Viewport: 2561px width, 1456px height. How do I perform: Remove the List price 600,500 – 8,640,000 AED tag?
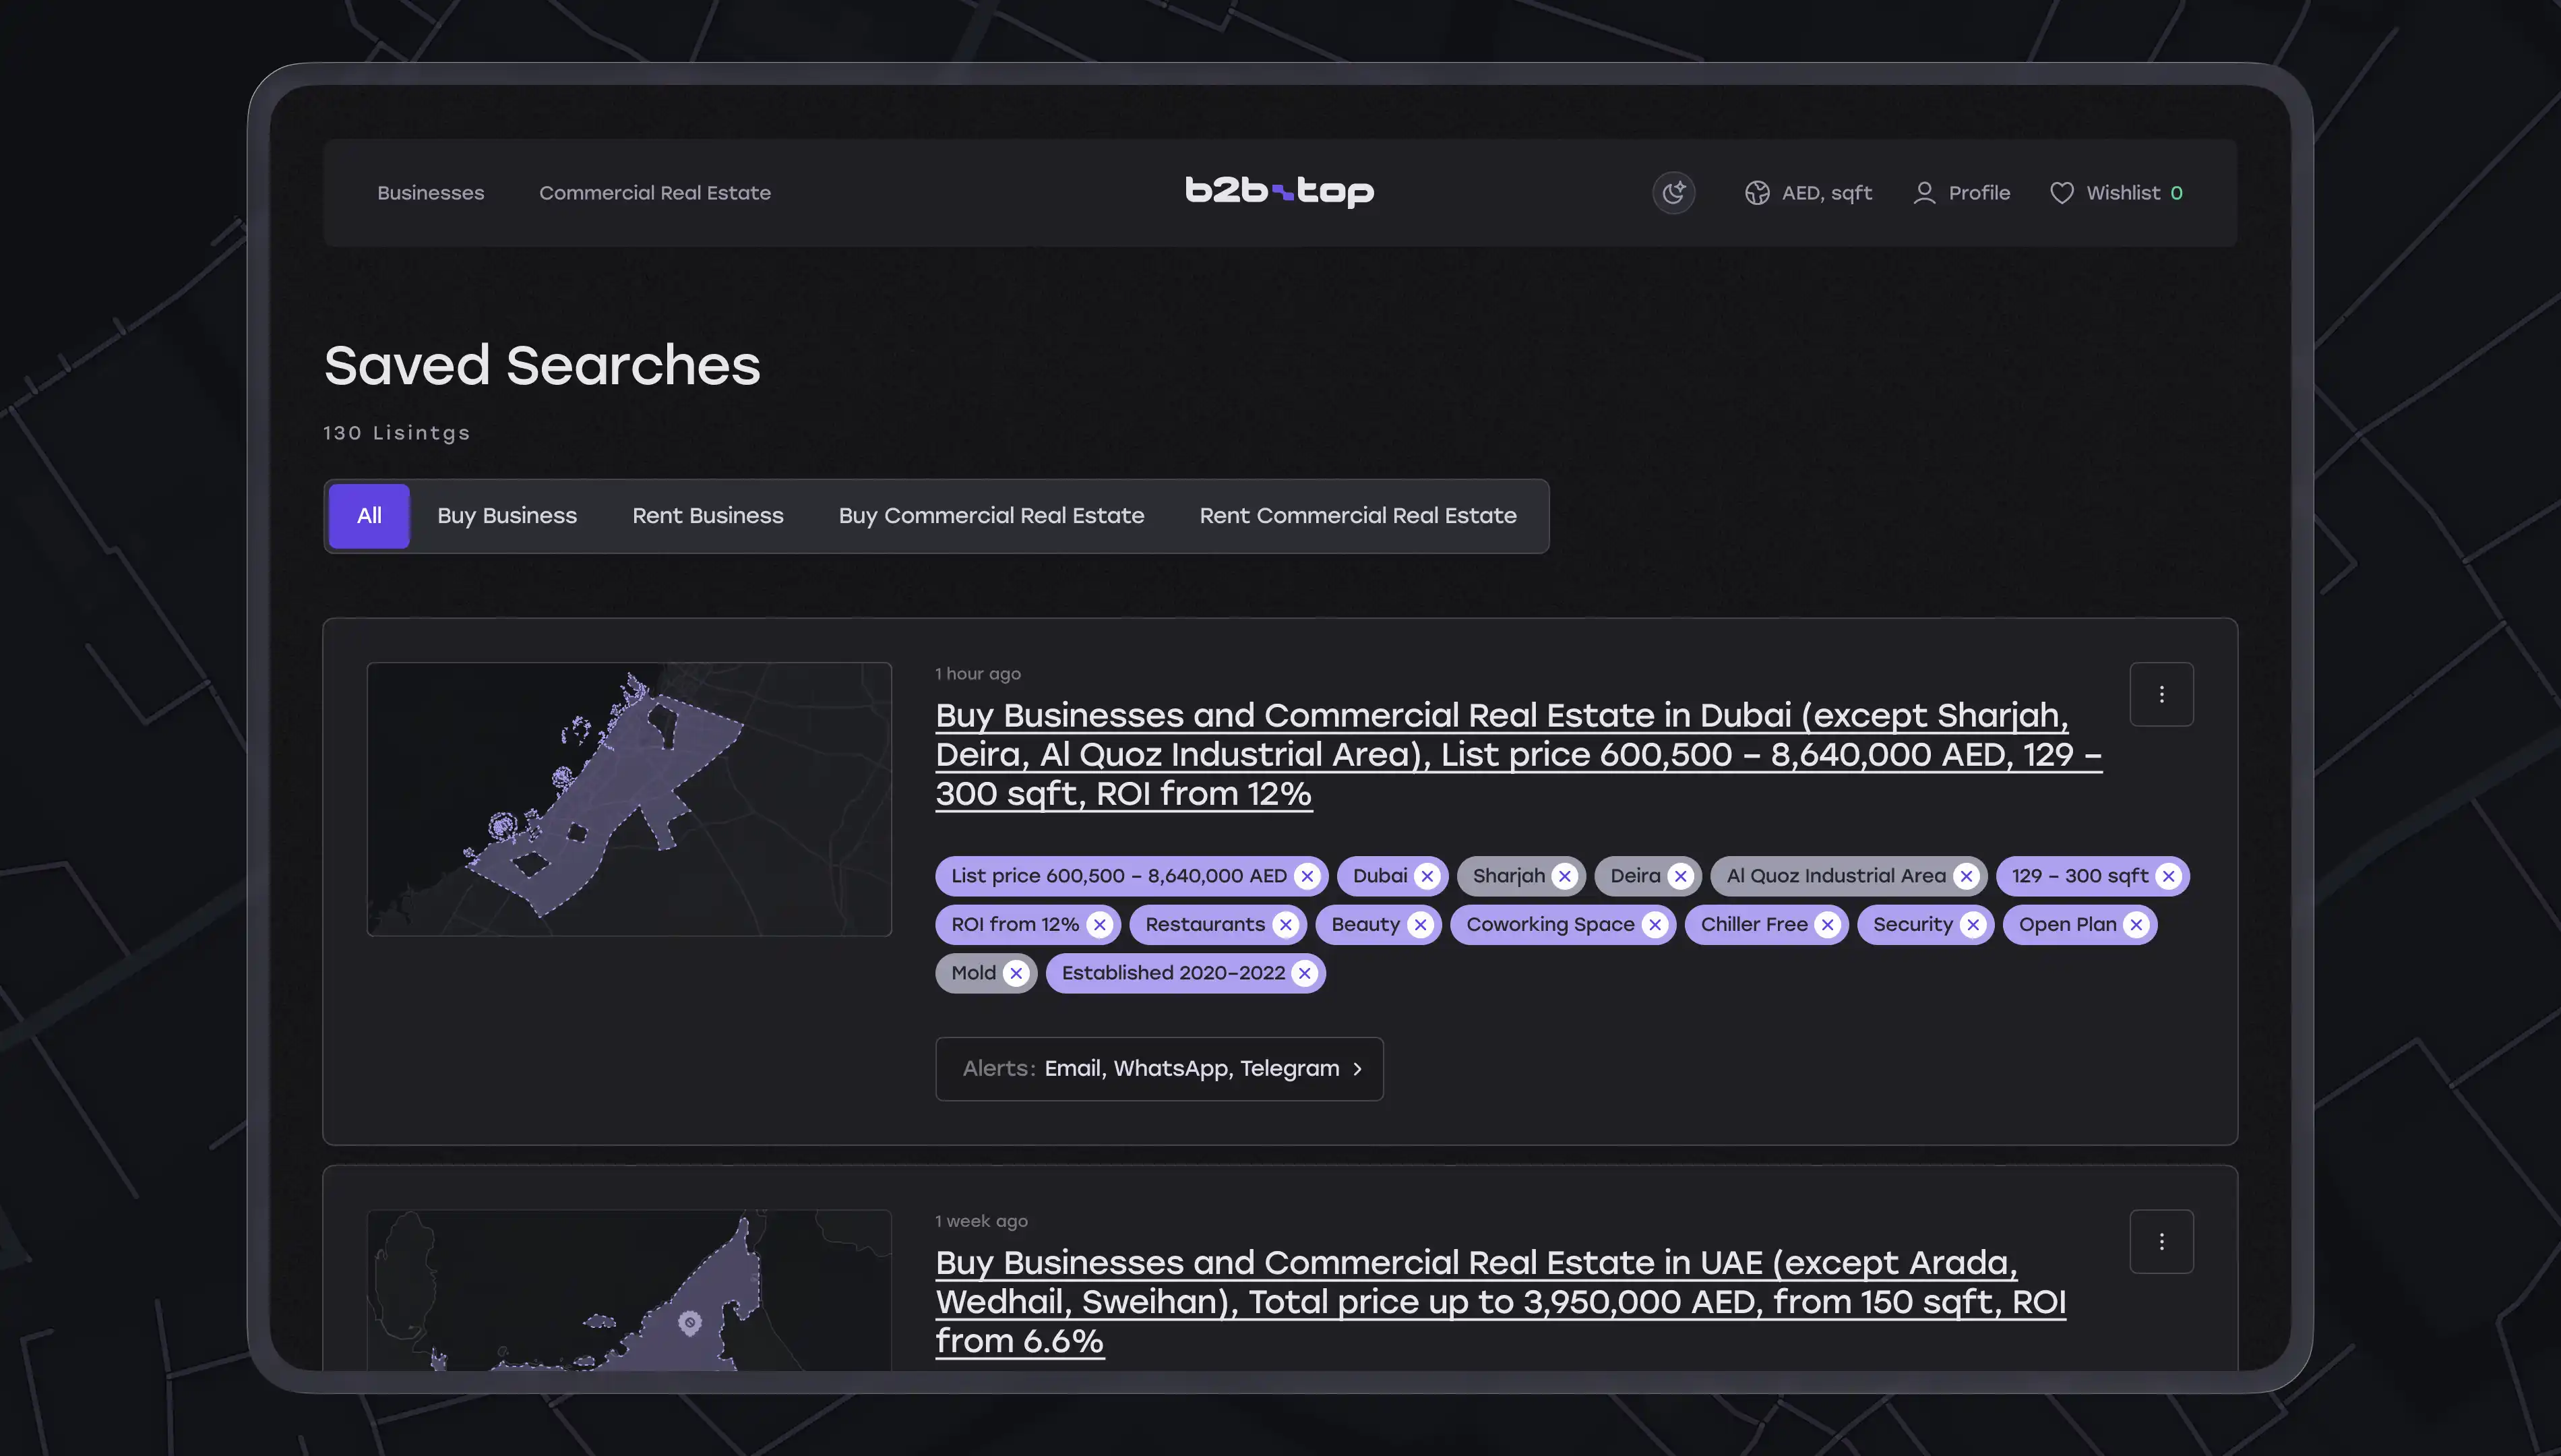1307,876
